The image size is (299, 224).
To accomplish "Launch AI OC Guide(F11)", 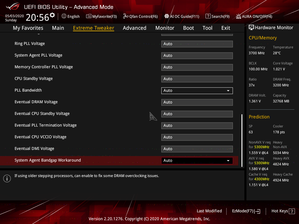I will [x=182, y=16].
